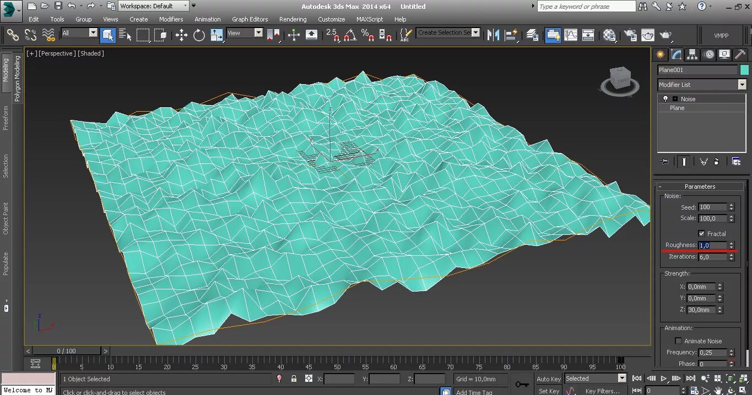Open the Modifiers menu

click(171, 19)
